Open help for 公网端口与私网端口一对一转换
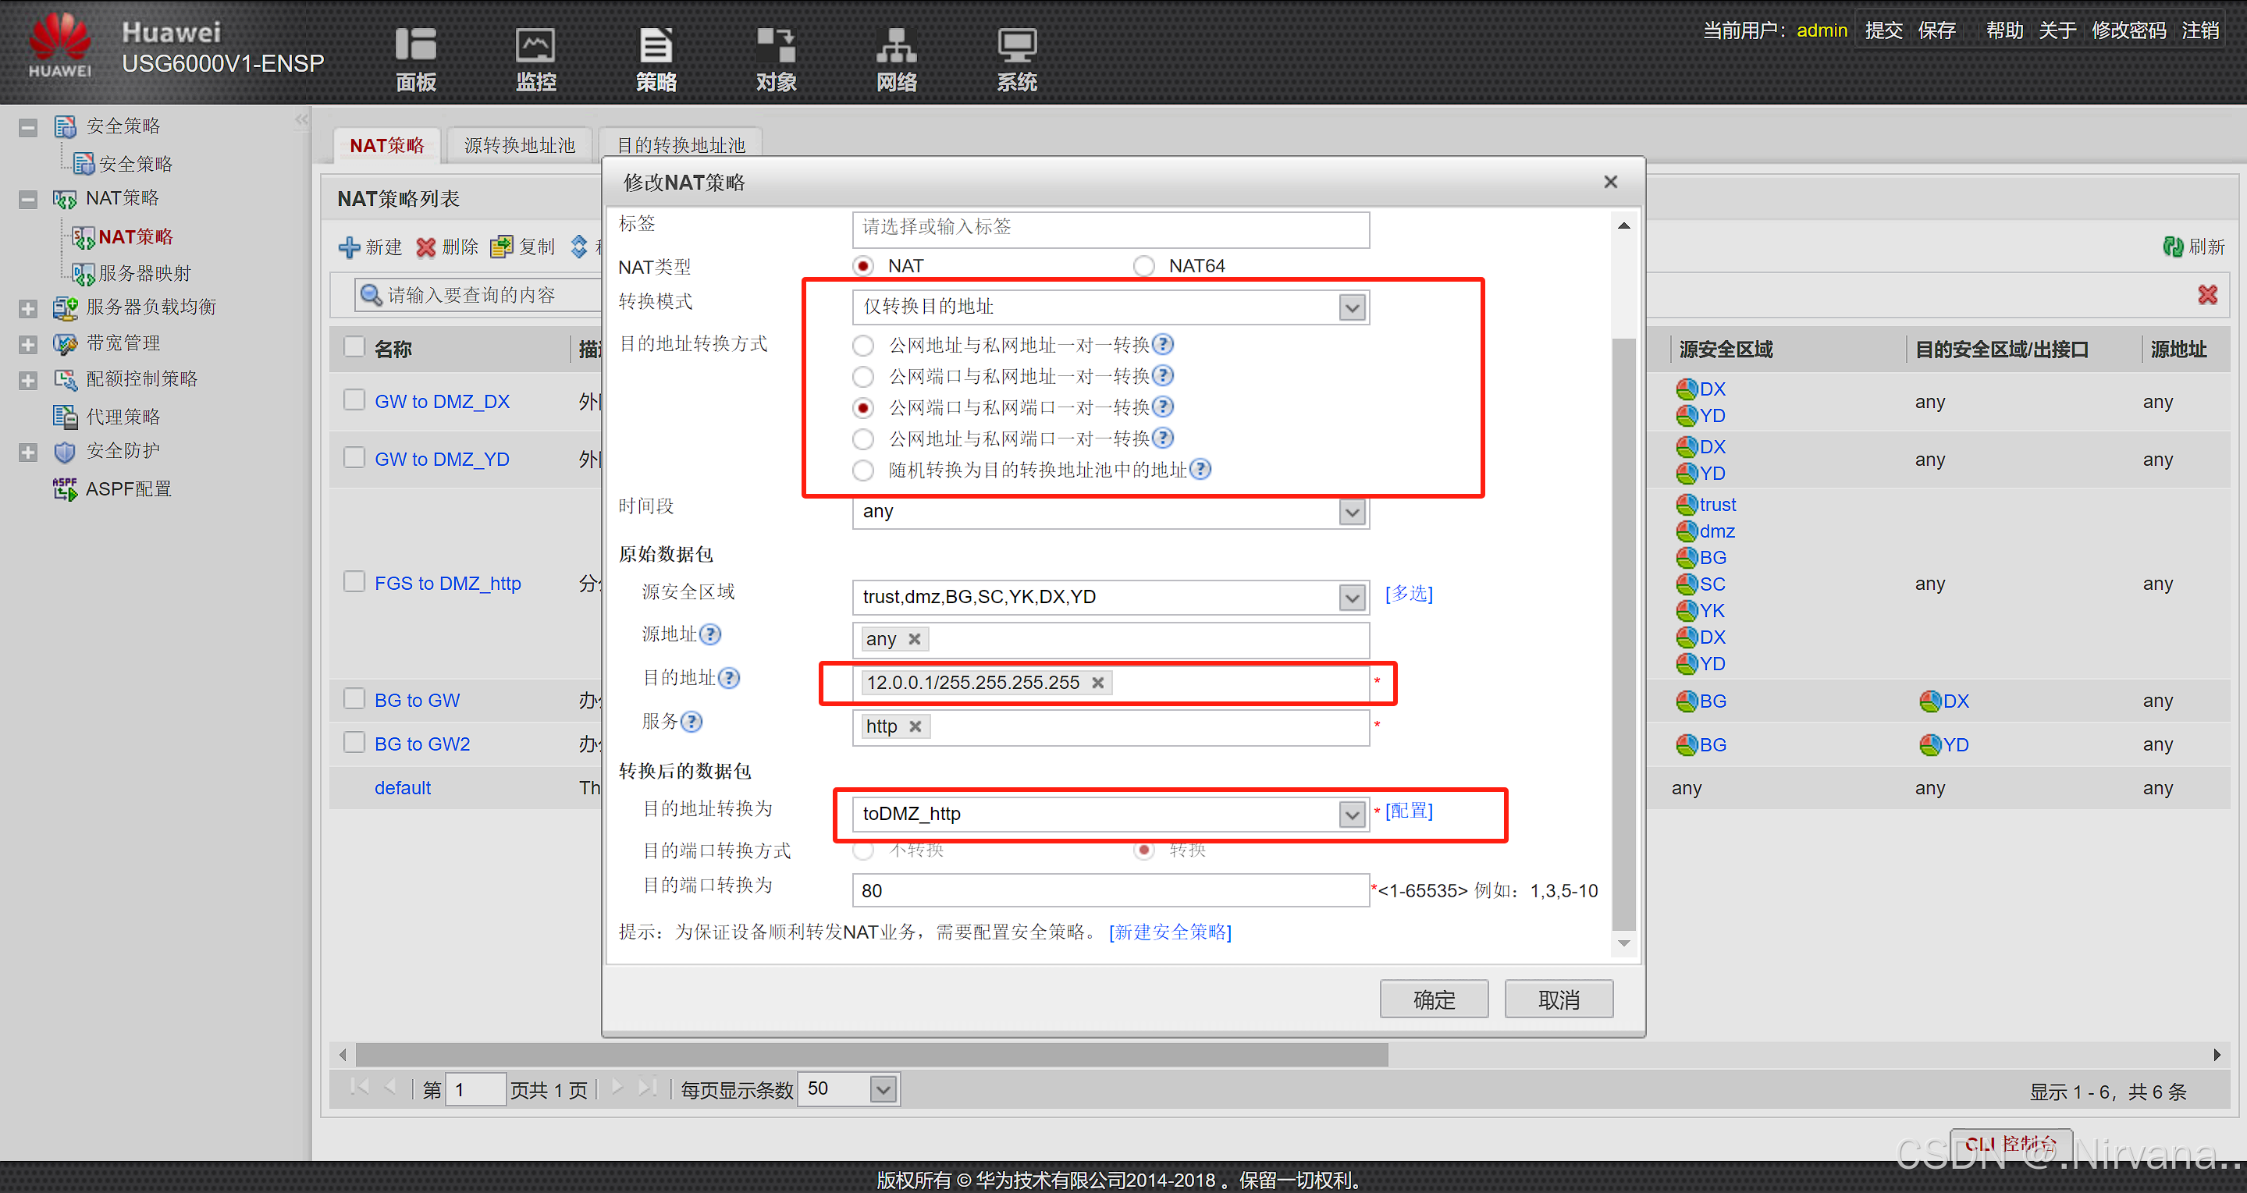Screen dimensions: 2247x1193 (1163, 407)
